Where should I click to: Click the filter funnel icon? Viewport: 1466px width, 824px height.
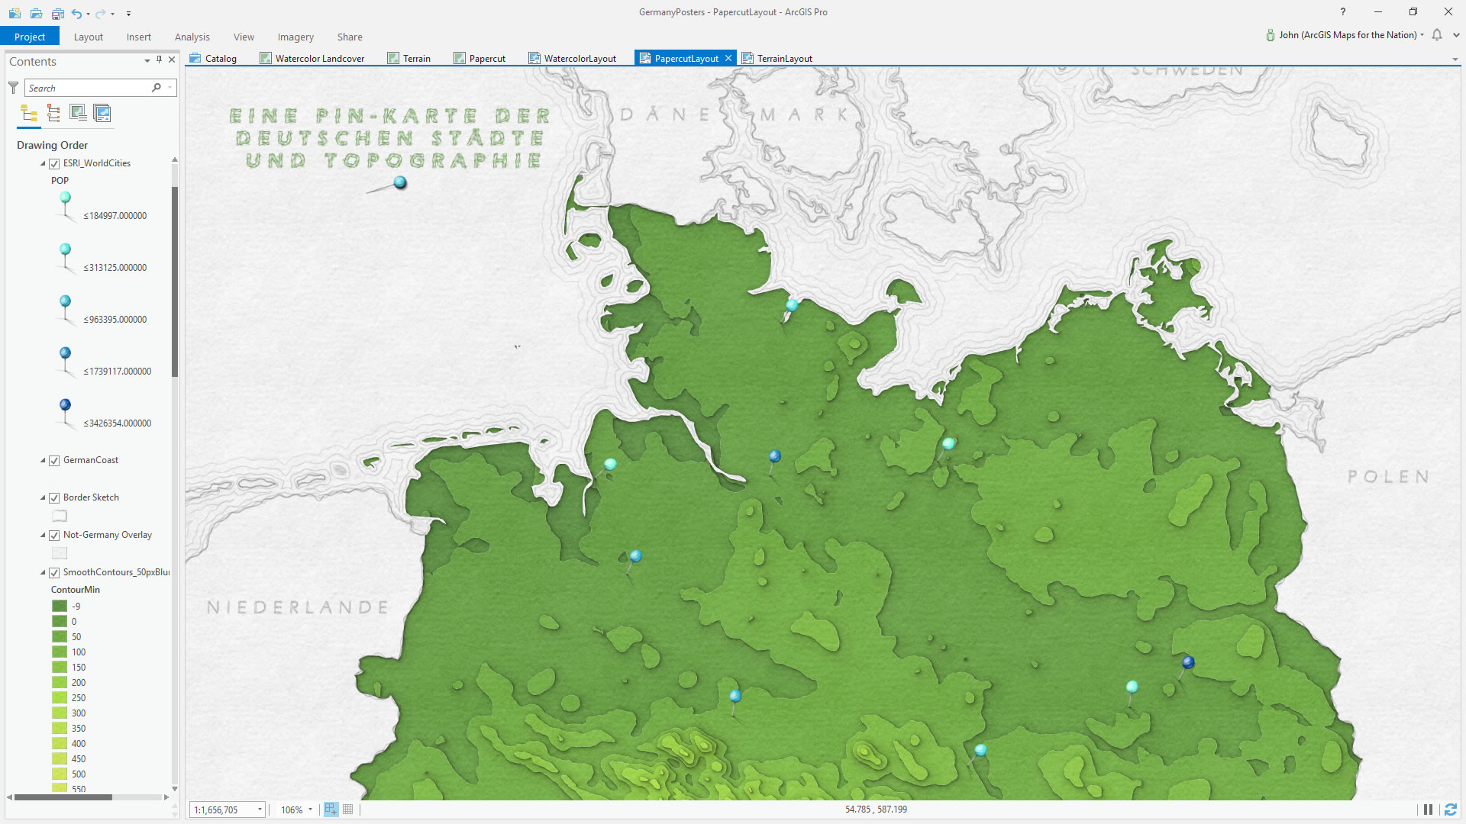tap(14, 88)
